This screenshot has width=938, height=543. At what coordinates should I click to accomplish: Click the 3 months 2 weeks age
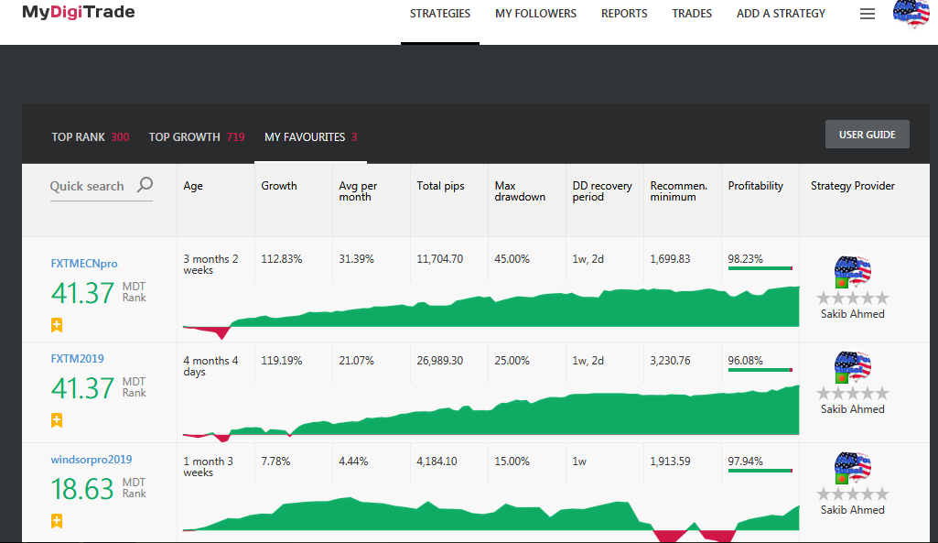[x=210, y=264]
